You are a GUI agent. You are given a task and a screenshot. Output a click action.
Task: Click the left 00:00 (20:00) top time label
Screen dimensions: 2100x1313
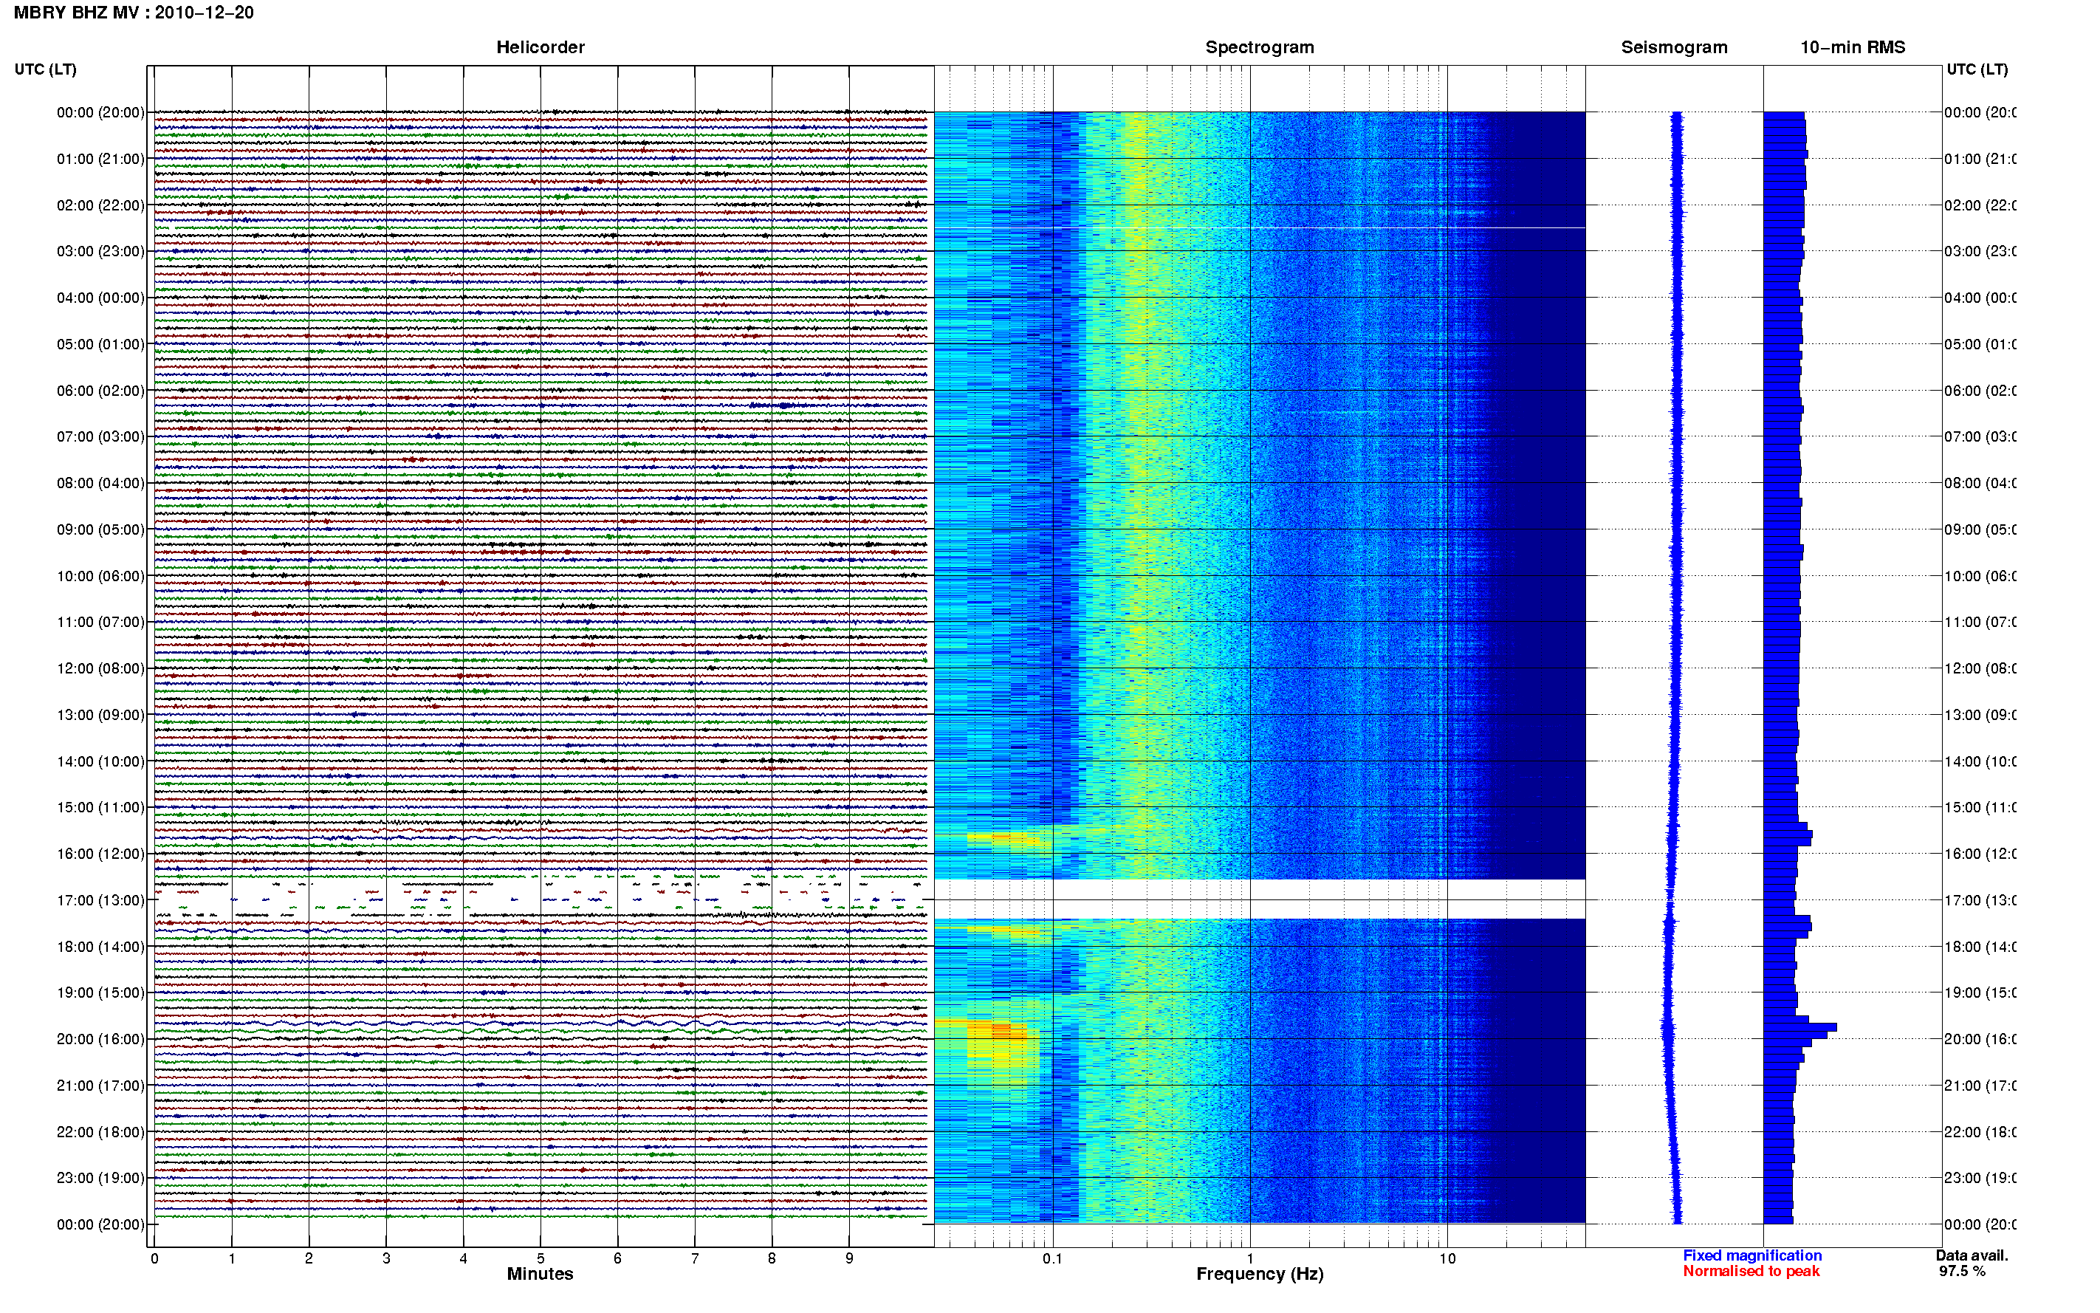point(100,112)
